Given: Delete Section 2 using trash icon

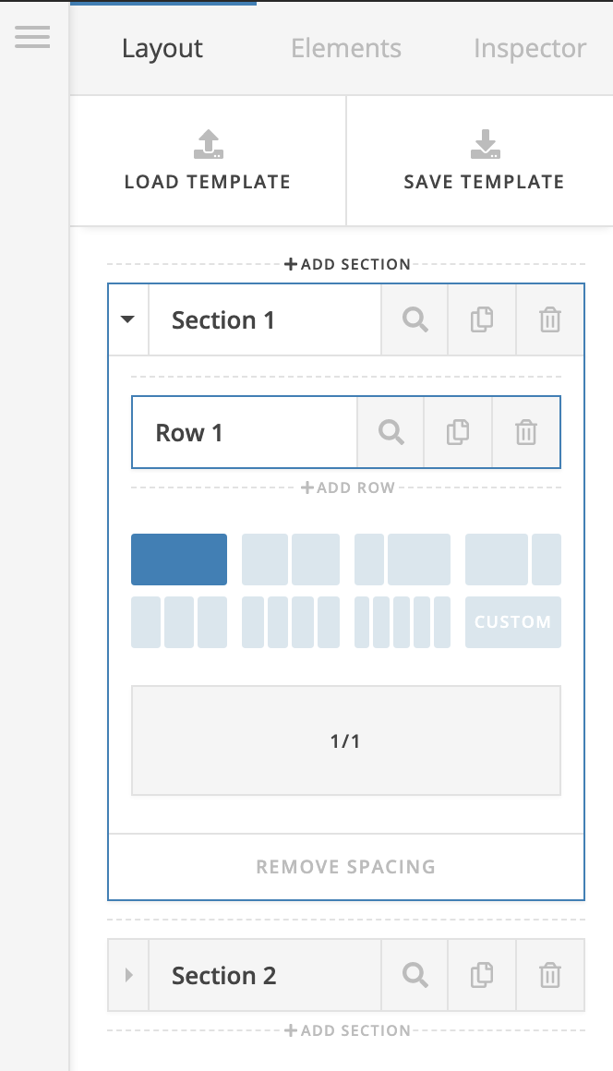Looking at the screenshot, I should pos(550,975).
